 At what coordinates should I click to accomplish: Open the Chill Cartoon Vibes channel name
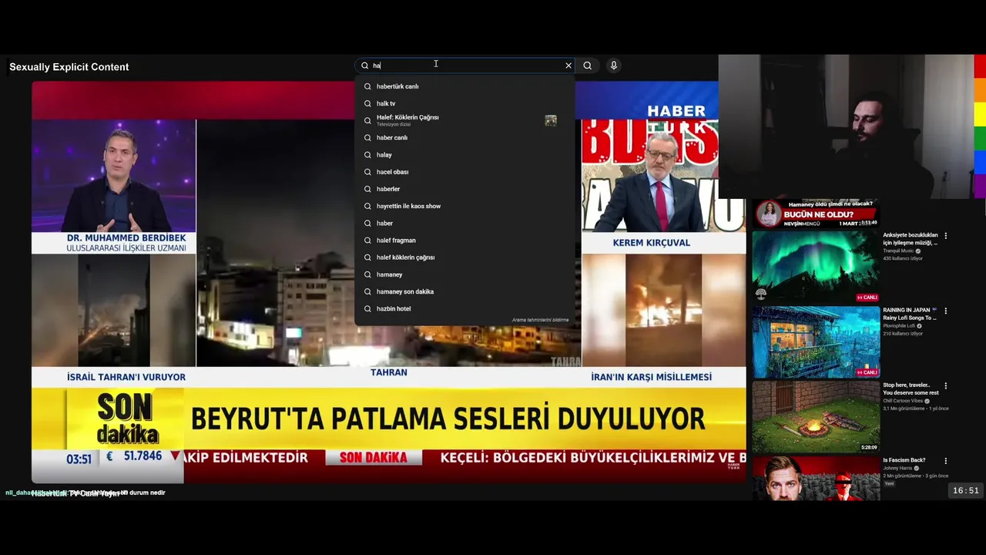click(902, 401)
